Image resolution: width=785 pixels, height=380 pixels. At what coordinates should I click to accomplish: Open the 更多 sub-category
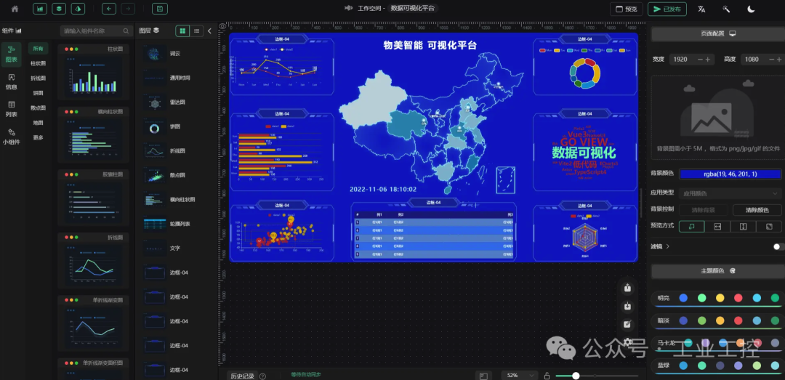click(x=38, y=137)
